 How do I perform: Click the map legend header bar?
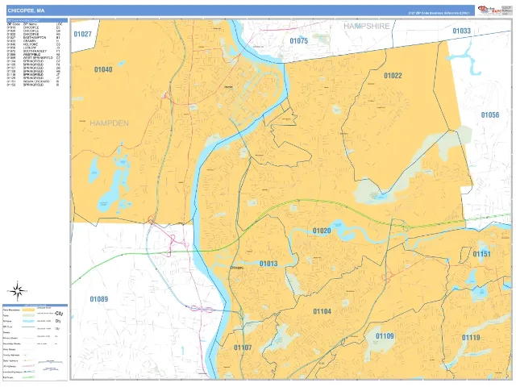[35, 306]
